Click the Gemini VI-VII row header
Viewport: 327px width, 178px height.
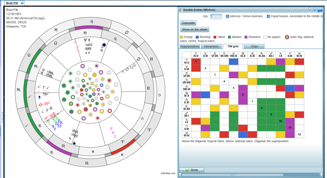(x=186, y=75)
